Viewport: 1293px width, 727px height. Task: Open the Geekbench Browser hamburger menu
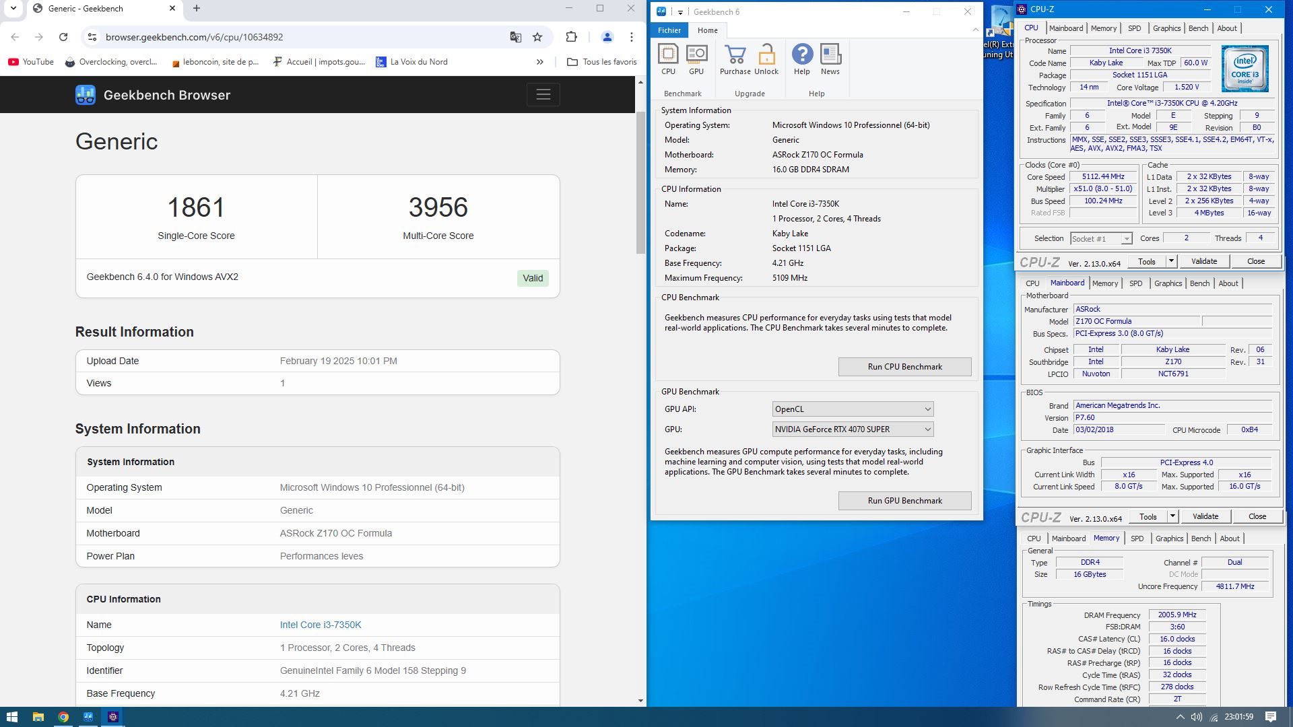click(543, 95)
